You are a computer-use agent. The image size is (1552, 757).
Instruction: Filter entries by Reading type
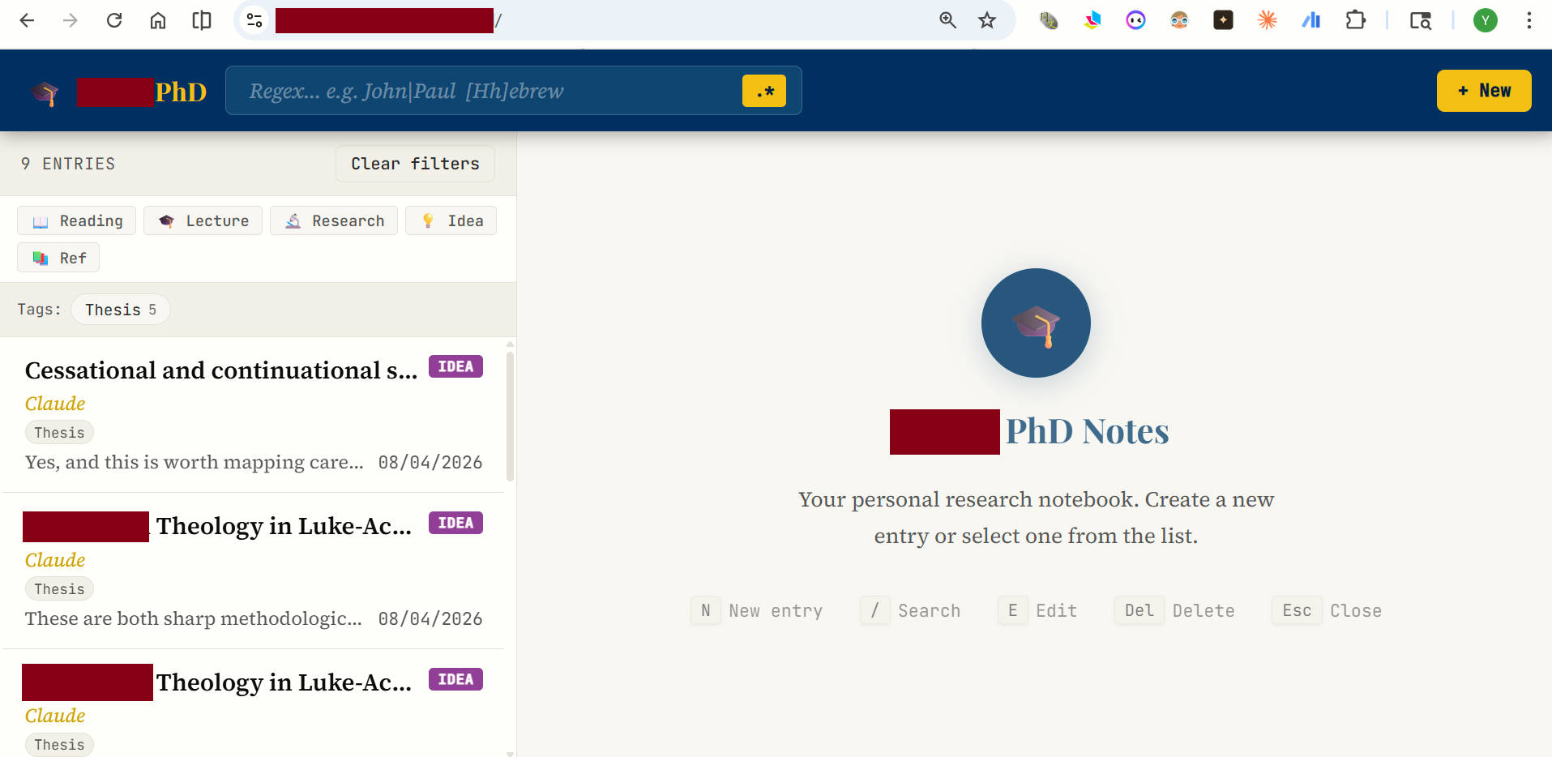pos(77,221)
